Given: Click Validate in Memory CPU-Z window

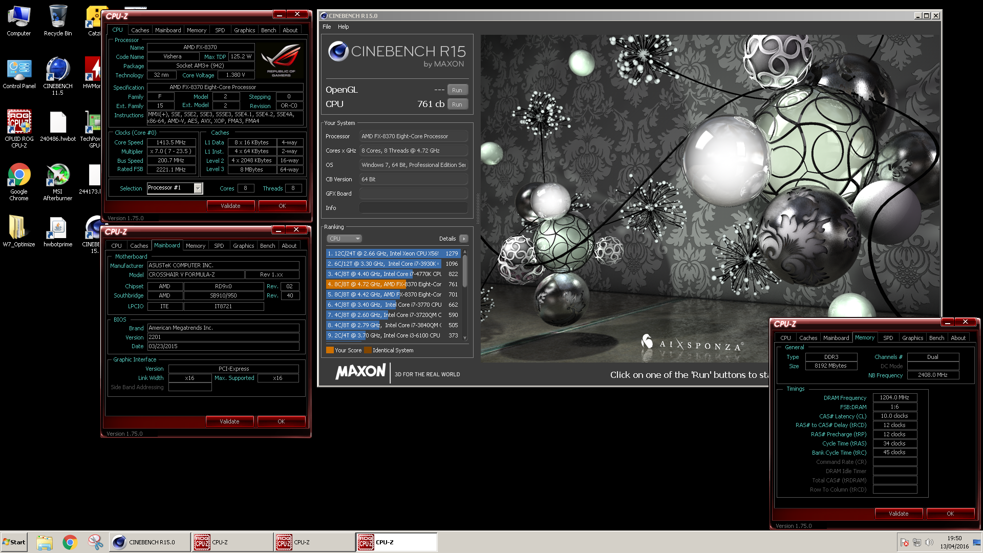Looking at the screenshot, I should (x=899, y=514).
